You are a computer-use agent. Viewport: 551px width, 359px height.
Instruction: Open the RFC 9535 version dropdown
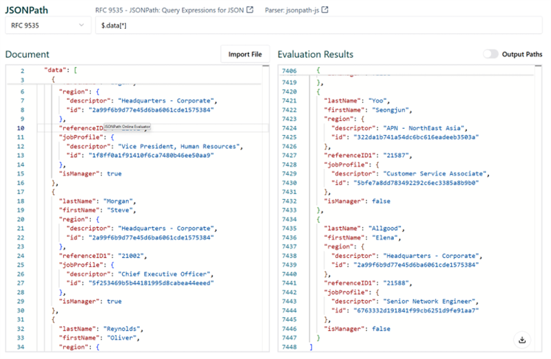pyautogui.click(x=48, y=25)
